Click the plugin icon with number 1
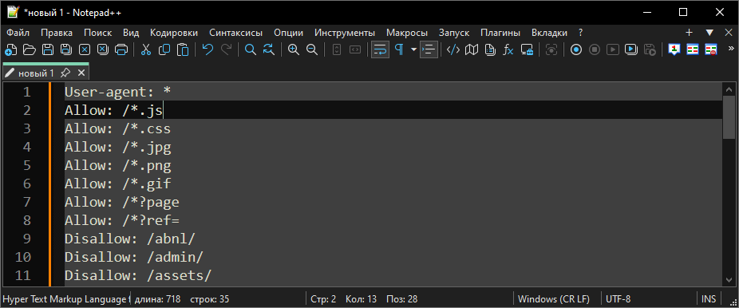The image size is (739, 308). [x=674, y=49]
